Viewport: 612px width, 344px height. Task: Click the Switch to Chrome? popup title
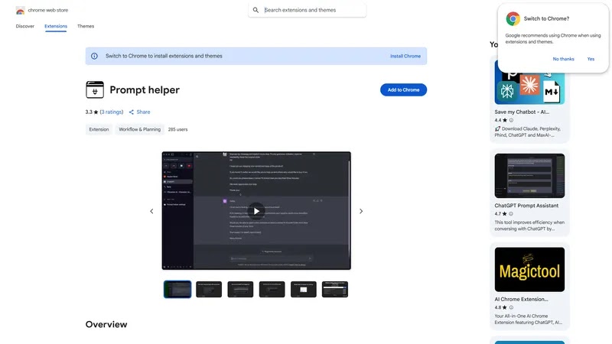click(x=546, y=18)
